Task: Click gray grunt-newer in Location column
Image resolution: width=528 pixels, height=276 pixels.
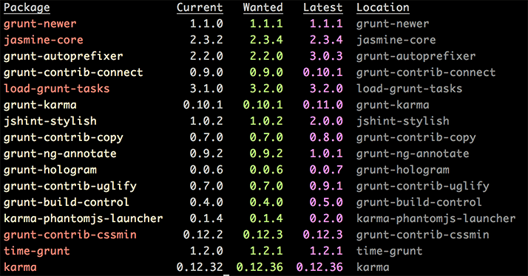Action: [393, 24]
